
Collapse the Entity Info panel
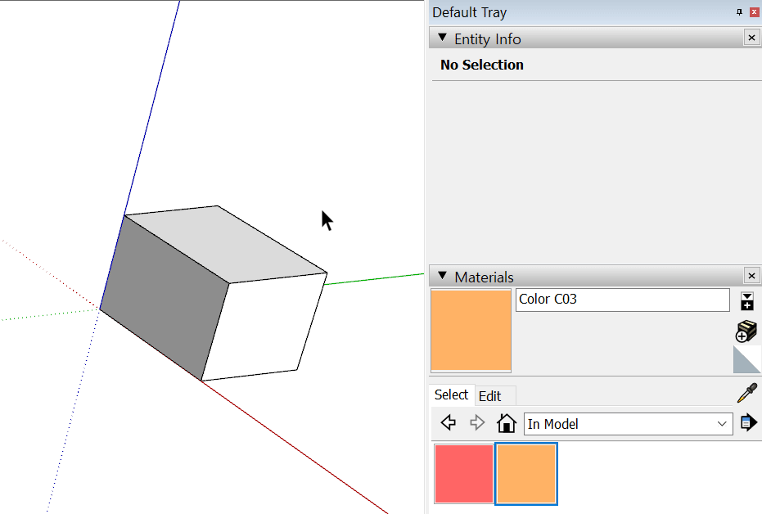pyautogui.click(x=442, y=38)
